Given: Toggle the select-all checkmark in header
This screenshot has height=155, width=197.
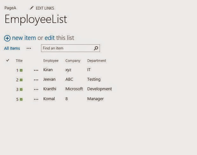Looking at the screenshot, I should pyautogui.click(x=8, y=60).
